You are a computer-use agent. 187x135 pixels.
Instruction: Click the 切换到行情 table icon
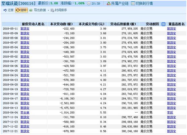click(133, 3)
